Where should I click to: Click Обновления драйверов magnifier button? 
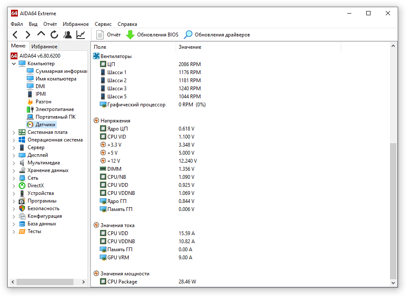[217, 35]
